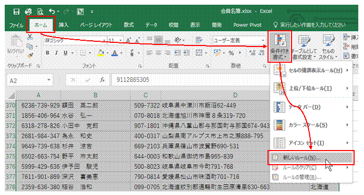The width and height of the screenshot is (364, 195).
Task: Switch to the 表示 tab
Action: pos(195,25)
